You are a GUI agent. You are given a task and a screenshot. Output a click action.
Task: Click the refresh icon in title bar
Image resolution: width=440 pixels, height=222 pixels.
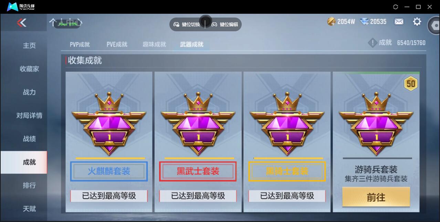pos(396,7)
